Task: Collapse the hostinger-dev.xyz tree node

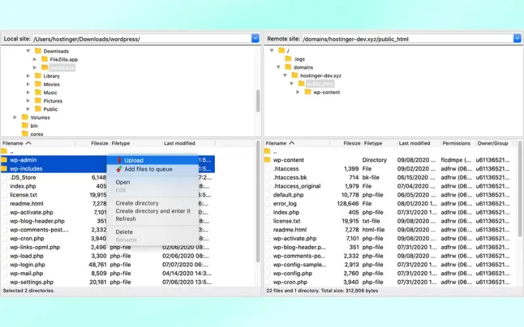Action: [x=285, y=75]
